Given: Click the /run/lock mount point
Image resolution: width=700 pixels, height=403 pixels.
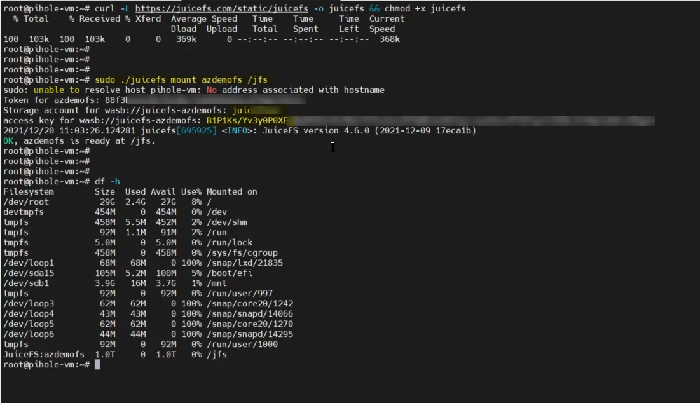Looking at the screenshot, I should (230, 243).
